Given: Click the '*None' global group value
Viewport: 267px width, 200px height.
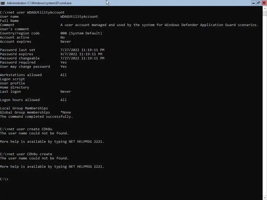Looking at the screenshot, I should click(x=65, y=113).
